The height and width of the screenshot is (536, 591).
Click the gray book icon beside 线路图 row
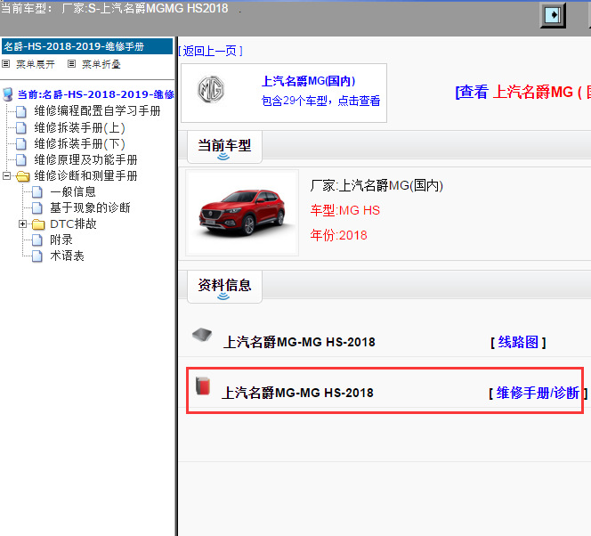tap(202, 335)
